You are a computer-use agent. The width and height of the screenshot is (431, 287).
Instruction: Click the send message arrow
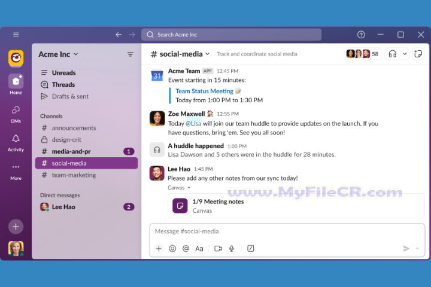point(406,249)
